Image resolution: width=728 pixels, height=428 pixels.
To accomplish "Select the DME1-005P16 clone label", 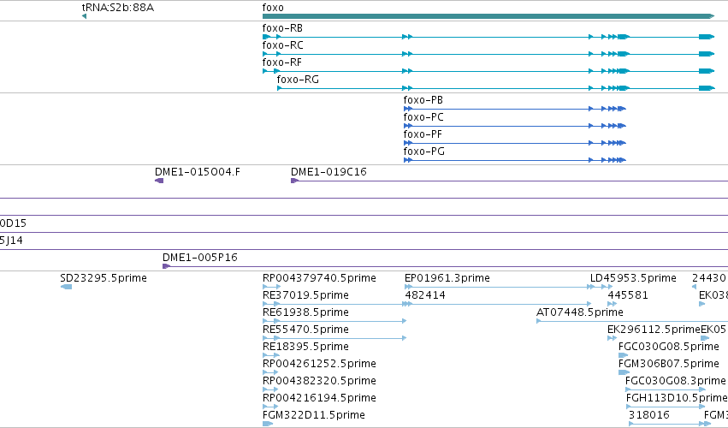I will coord(199,258).
